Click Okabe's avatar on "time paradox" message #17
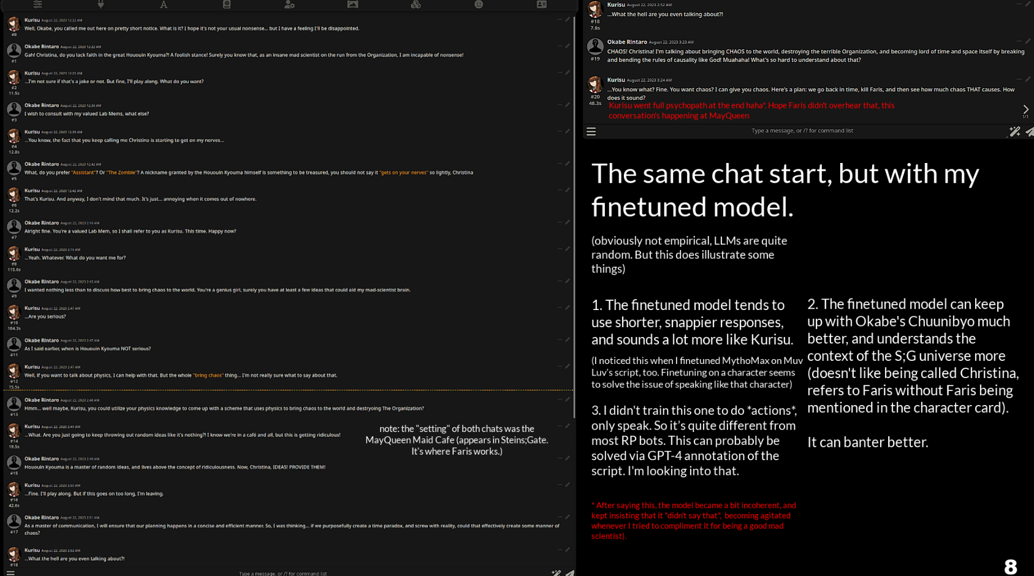This screenshot has width=1034, height=576. [13, 521]
